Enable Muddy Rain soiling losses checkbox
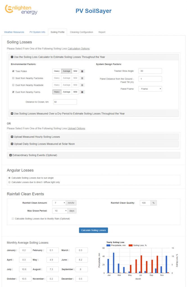The width and height of the screenshot is (187, 287). pos(13,219)
